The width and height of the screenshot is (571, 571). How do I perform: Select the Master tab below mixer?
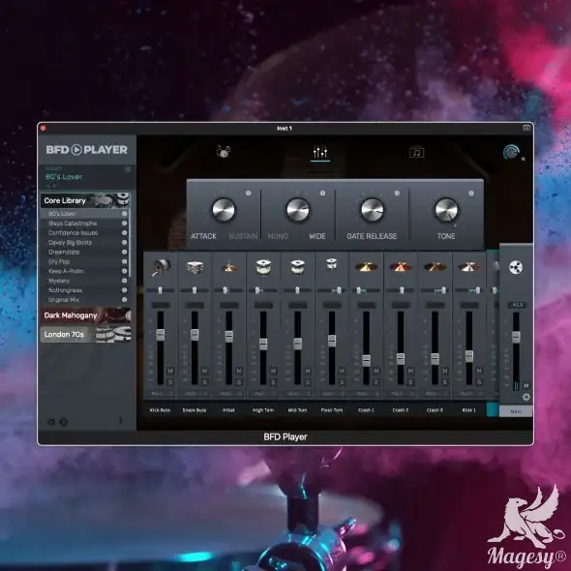pyautogui.click(x=516, y=411)
